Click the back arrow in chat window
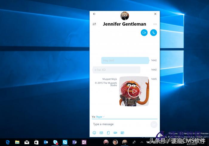 94,14
